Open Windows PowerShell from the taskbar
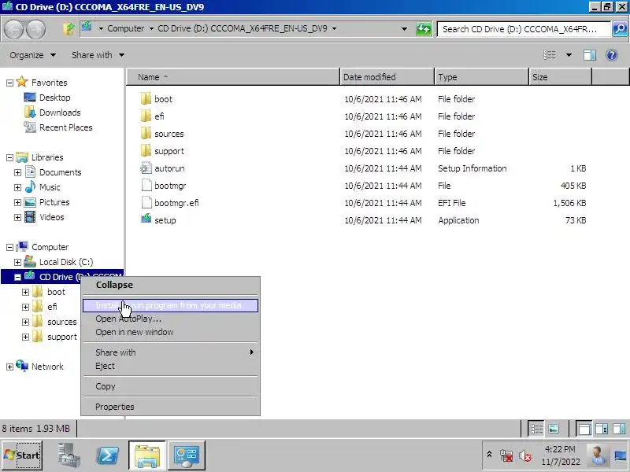The width and height of the screenshot is (630, 472). pyautogui.click(x=108, y=455)
